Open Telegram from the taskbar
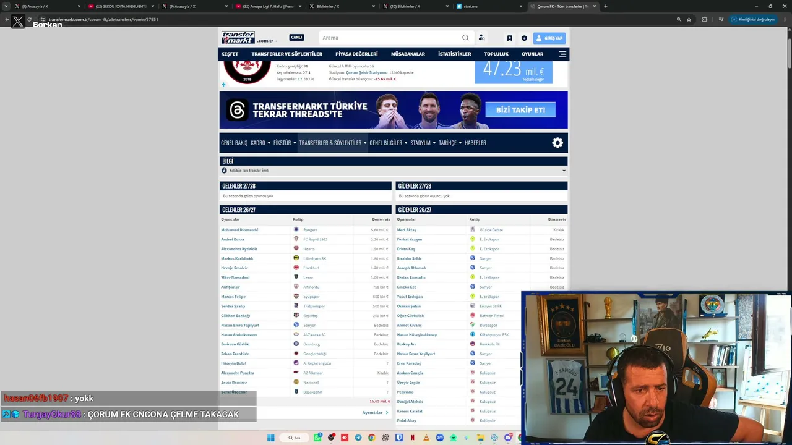Screen dimensions: 792x445 click(x=358, y=438)
